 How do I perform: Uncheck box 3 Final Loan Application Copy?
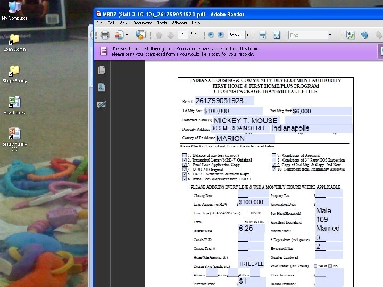tap(185, 165)
